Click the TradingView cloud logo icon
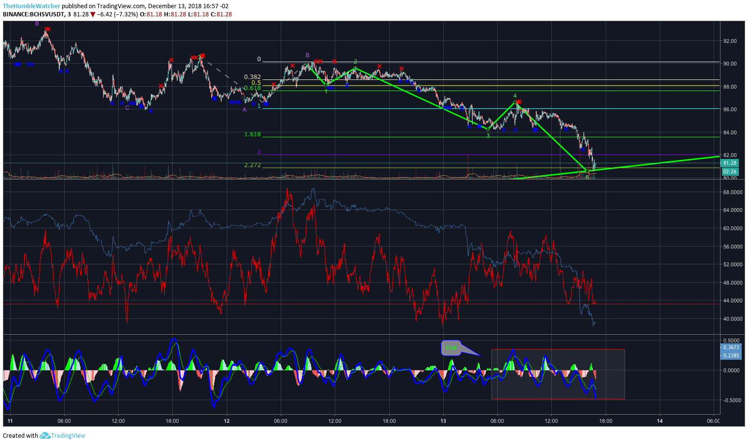 click(45, 435)
